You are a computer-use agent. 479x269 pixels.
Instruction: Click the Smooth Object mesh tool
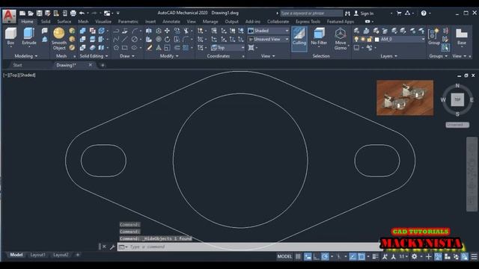point(59,39)
